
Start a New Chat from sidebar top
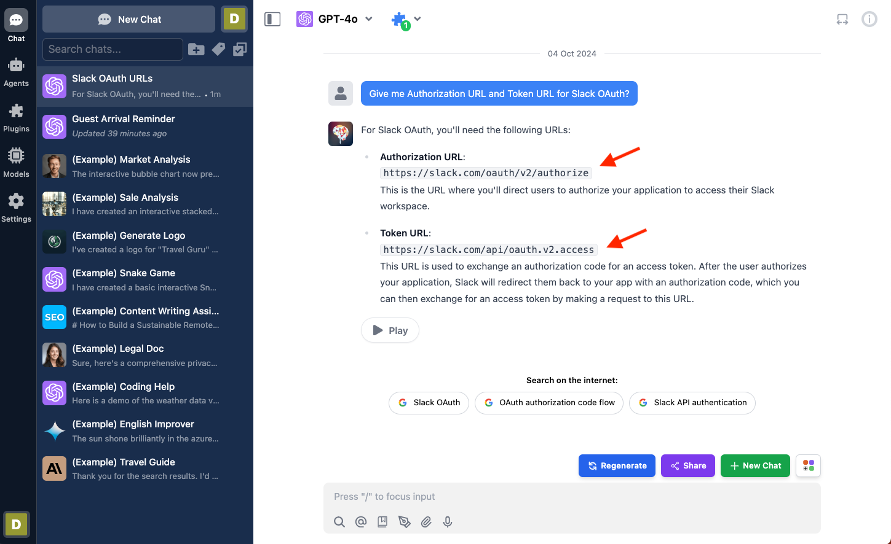pyautogui.click(x=129, y=19)
